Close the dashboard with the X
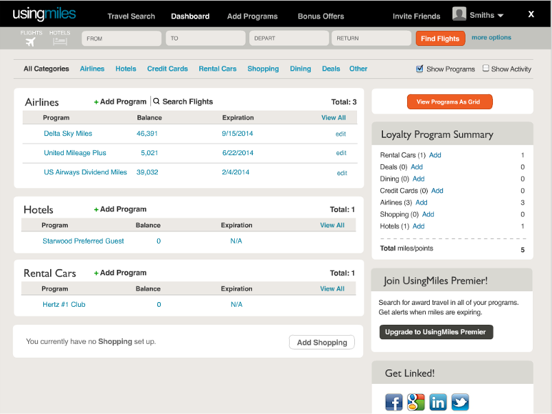 pyautogui.click(x=531, y=14)
